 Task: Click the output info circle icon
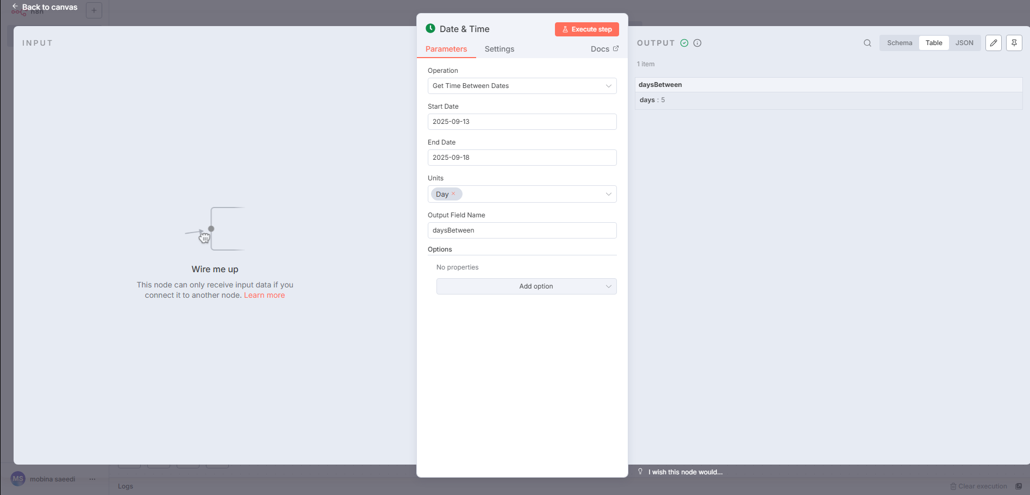[697, 43]
